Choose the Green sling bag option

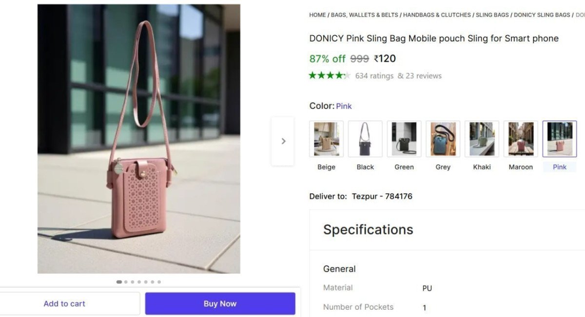[x=404, y=138]
